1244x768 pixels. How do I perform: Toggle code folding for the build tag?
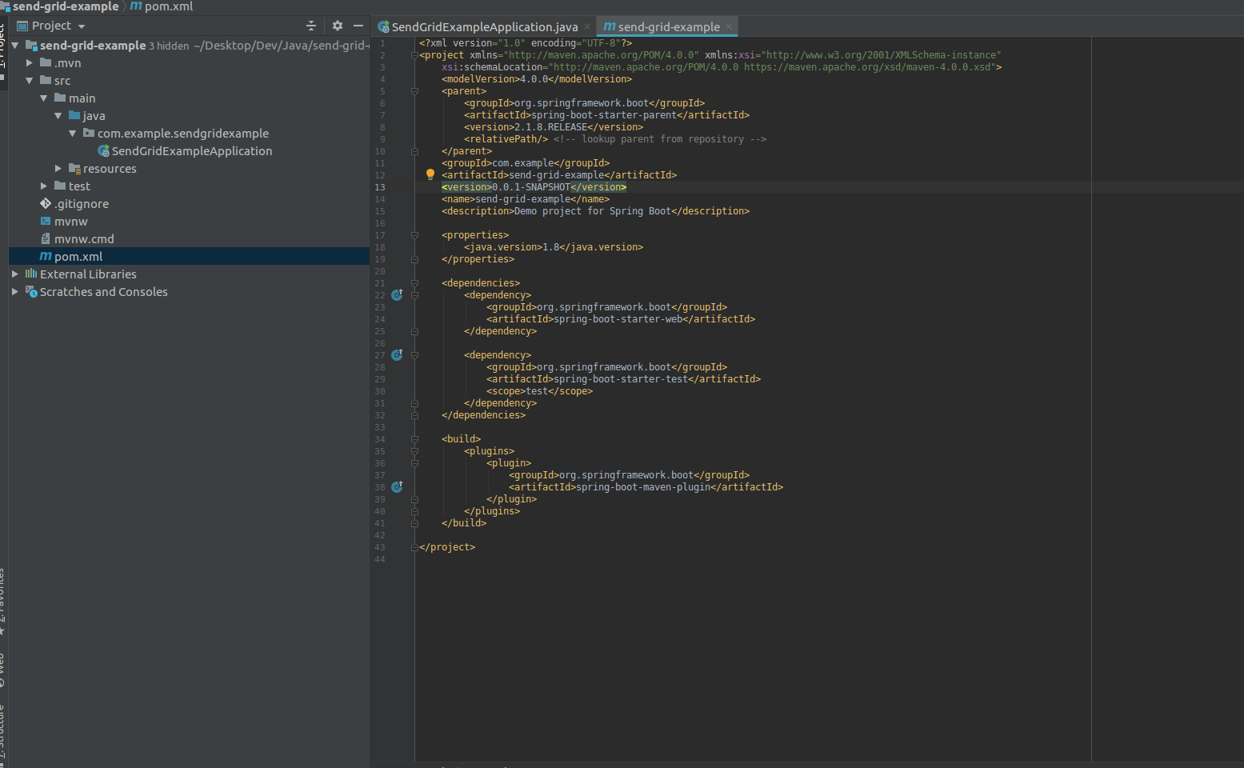point(414,439)
